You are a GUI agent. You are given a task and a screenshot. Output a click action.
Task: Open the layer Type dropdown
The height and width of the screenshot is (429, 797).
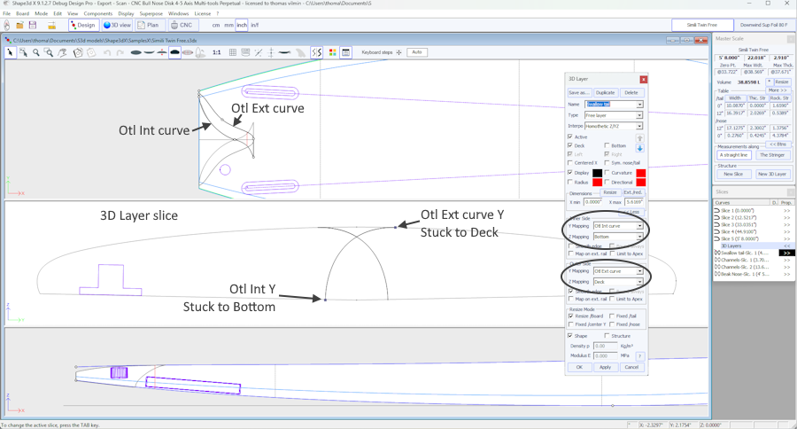tap(639, 115)
